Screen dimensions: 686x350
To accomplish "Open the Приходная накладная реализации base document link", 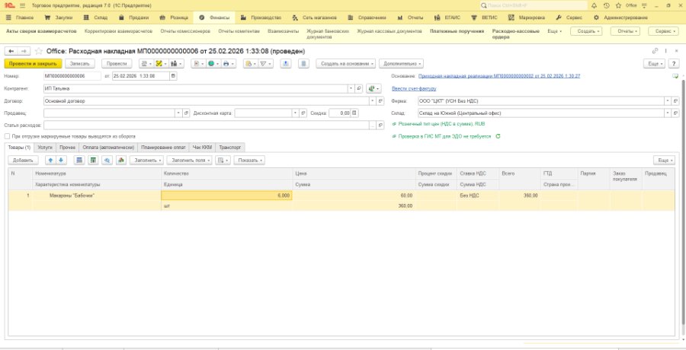I will click(499, 76).
